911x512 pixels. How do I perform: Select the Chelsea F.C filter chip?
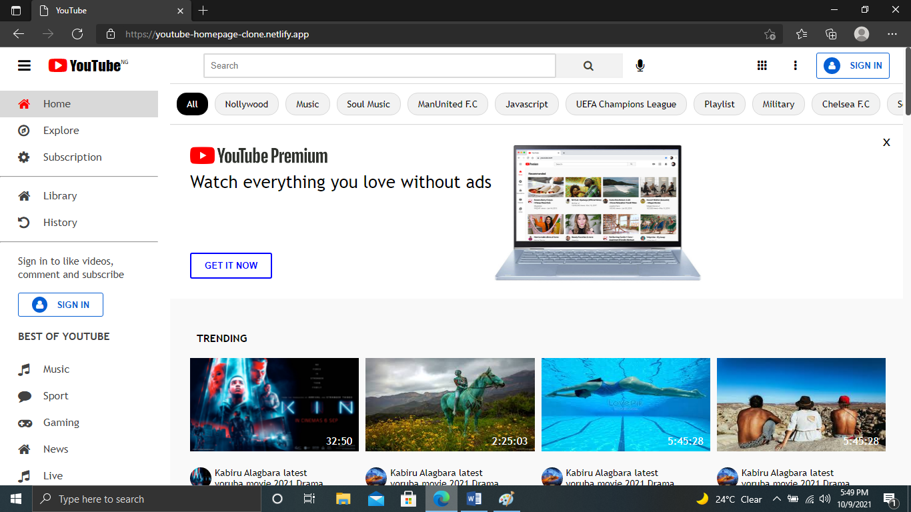click(x=846, y=104)
